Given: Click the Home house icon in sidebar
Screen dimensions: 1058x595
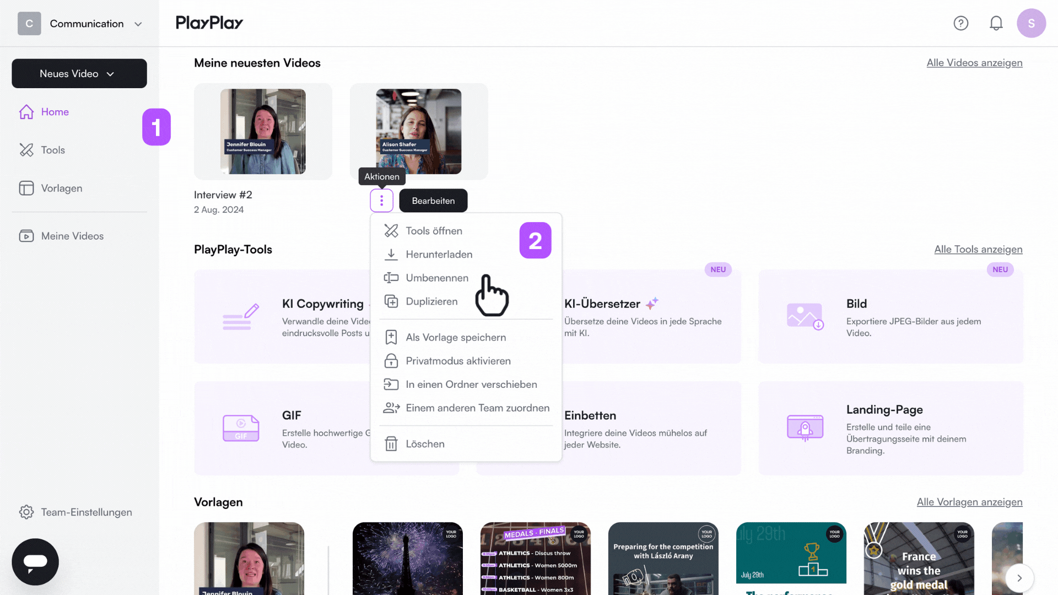Looking at the screenshot, I should point(26,112).
